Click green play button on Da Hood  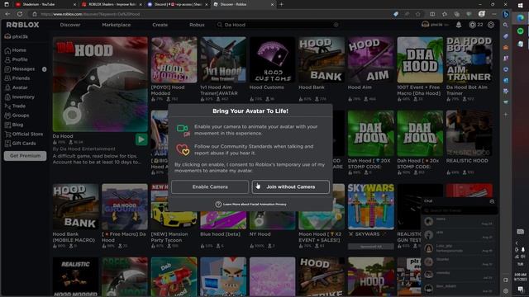coord(141,139)
